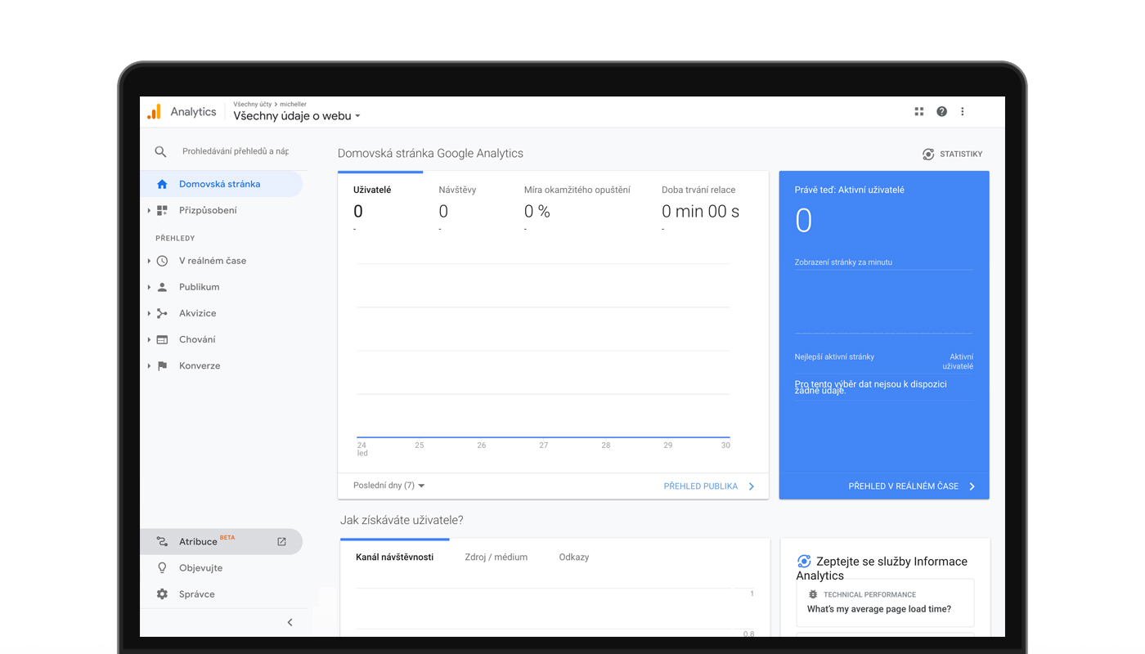Select the Návštěvy metric tab
The height and width of the screenshot is (654, 1145).
click(457, 190)
